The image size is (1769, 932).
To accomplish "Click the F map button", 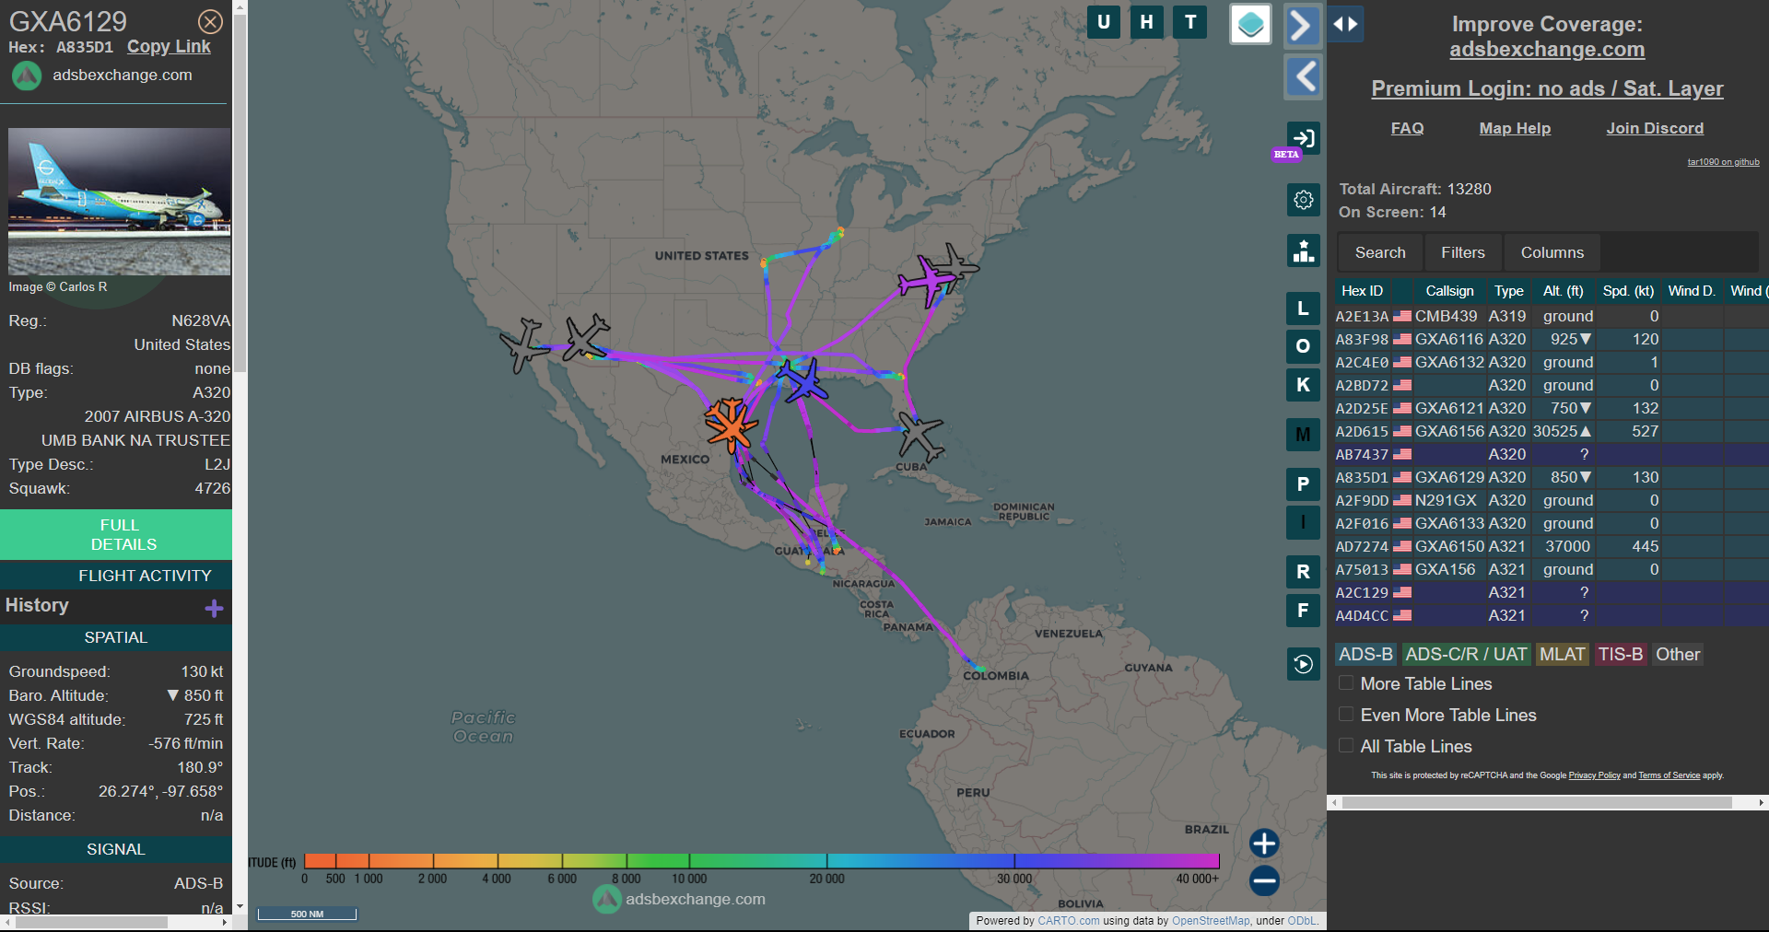I will (x=1303, y=610).
